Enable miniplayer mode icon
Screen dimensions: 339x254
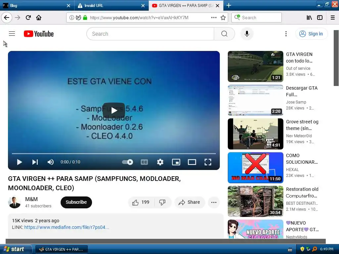[176, 162]
